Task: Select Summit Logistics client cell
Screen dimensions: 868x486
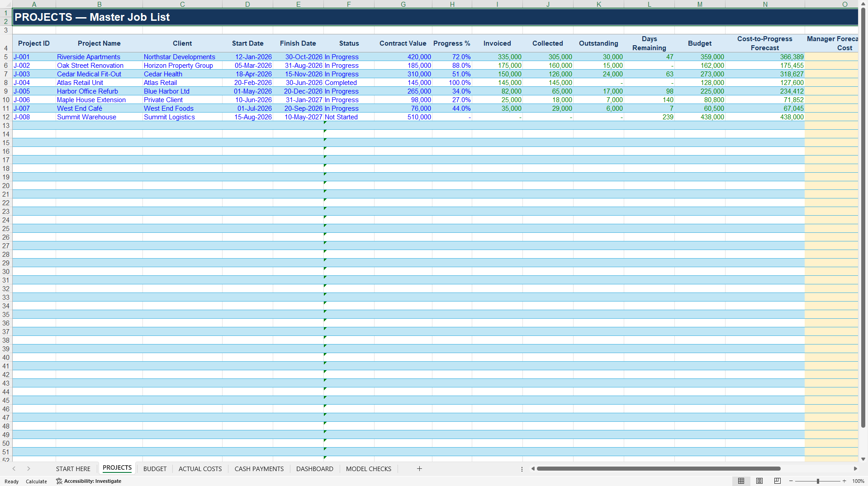Action: (182, 117)
